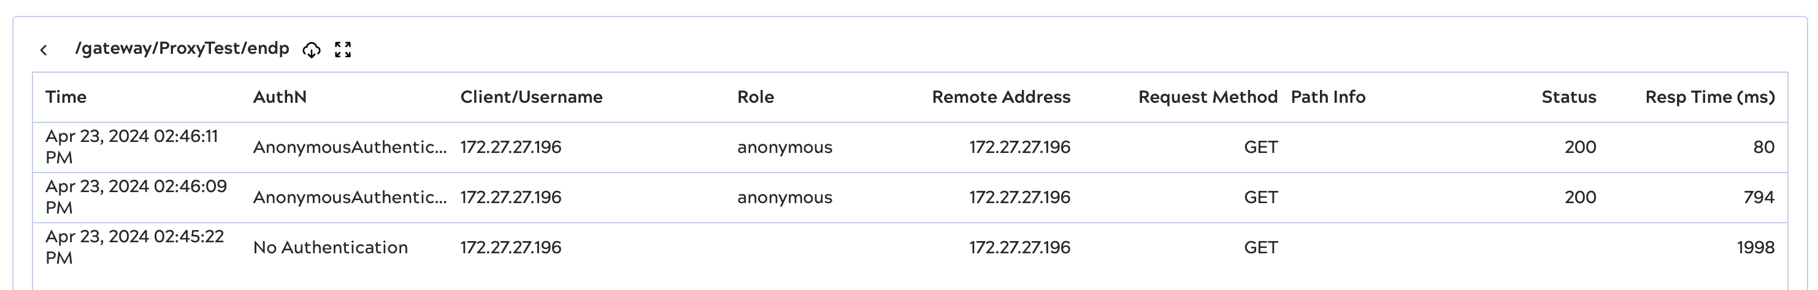Sort by the Status column header
1818x290 pixels.
coord(1568,97)
